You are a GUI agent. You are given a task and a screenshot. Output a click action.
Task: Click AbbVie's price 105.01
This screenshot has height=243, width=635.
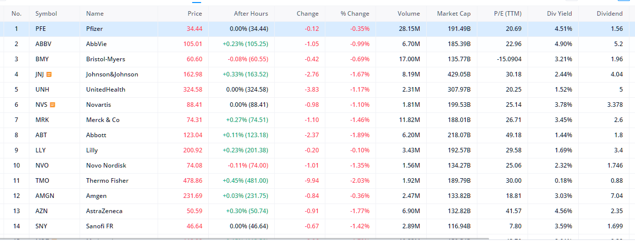[x=193, y=44]
